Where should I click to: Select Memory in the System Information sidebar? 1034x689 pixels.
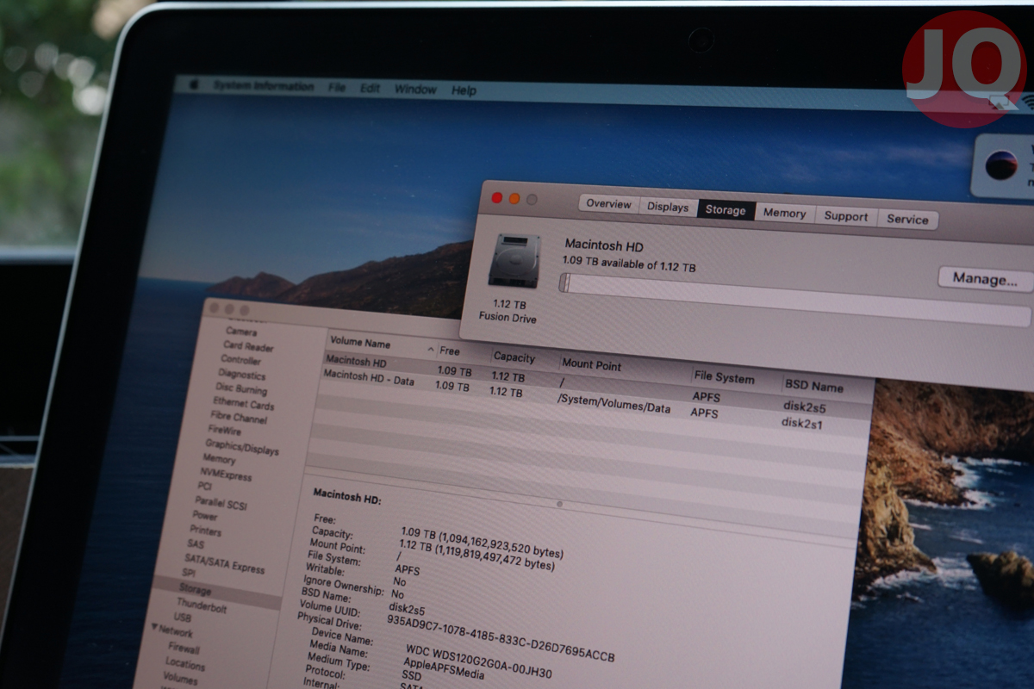coord(219,459)
